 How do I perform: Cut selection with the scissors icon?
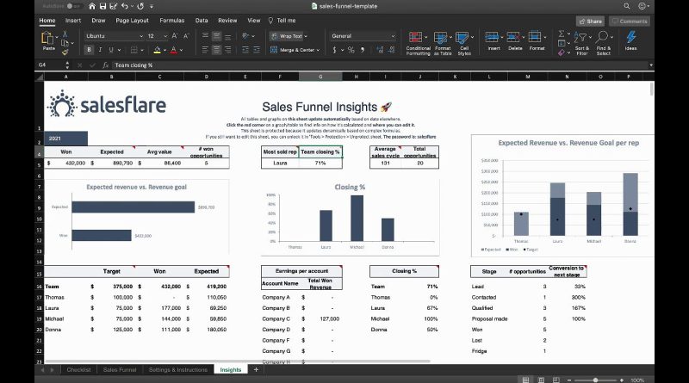click(x=65, y=34)
